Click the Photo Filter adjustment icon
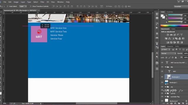The image size is (188, 105). [x=176, y=38]
